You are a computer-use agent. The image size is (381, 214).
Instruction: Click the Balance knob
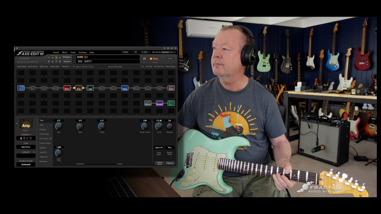click(x=170, y=126)
